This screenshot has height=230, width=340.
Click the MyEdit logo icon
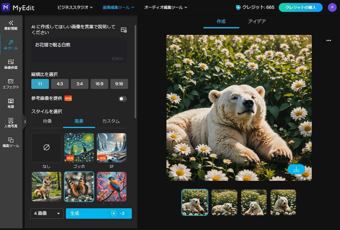pos(6,8)
